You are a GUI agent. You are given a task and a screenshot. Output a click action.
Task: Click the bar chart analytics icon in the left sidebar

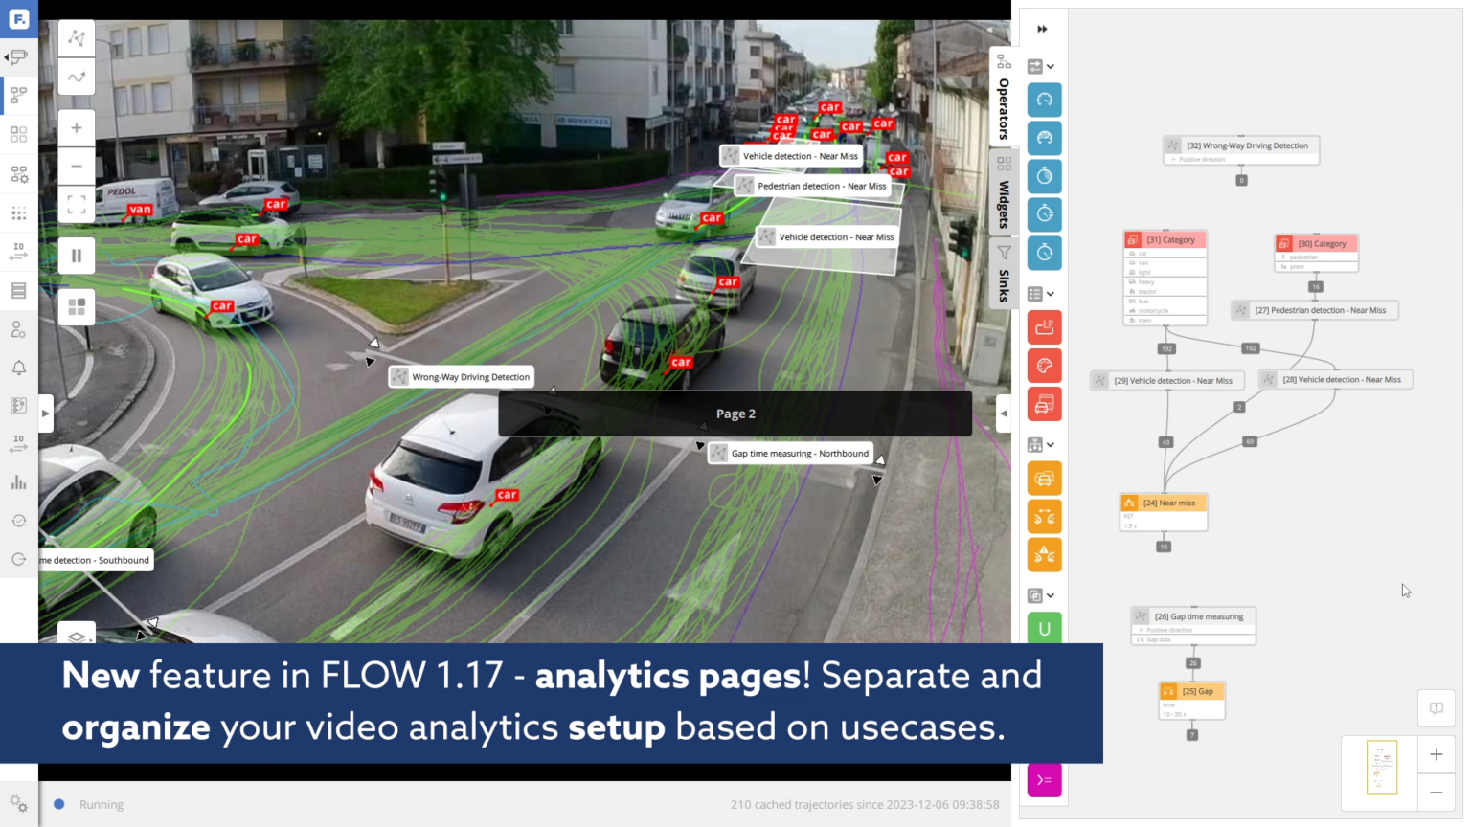(x=18, y=482)
